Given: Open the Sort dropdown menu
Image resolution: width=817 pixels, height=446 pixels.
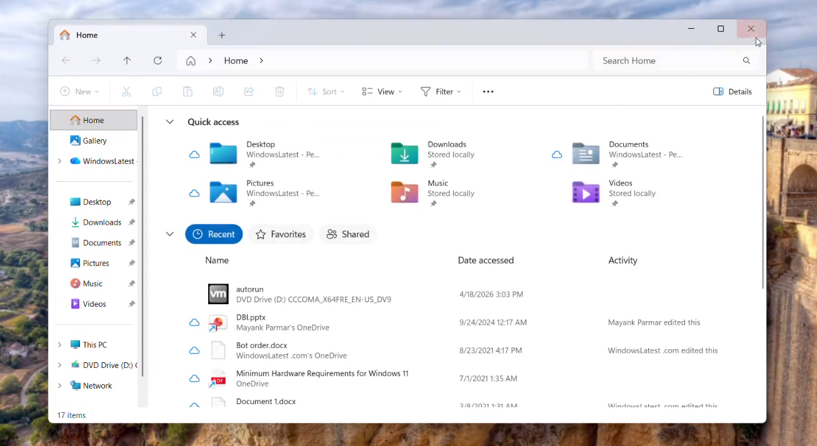Looking at the screenshot, I should pyautogui.click(x=326, y=92).
